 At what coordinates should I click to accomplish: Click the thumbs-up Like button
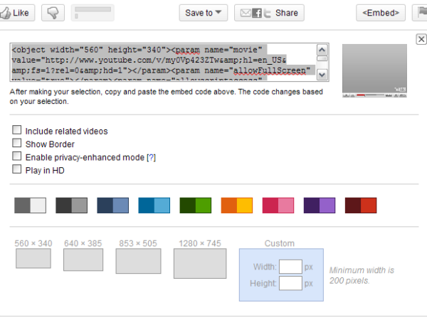(x=17, y=13)
